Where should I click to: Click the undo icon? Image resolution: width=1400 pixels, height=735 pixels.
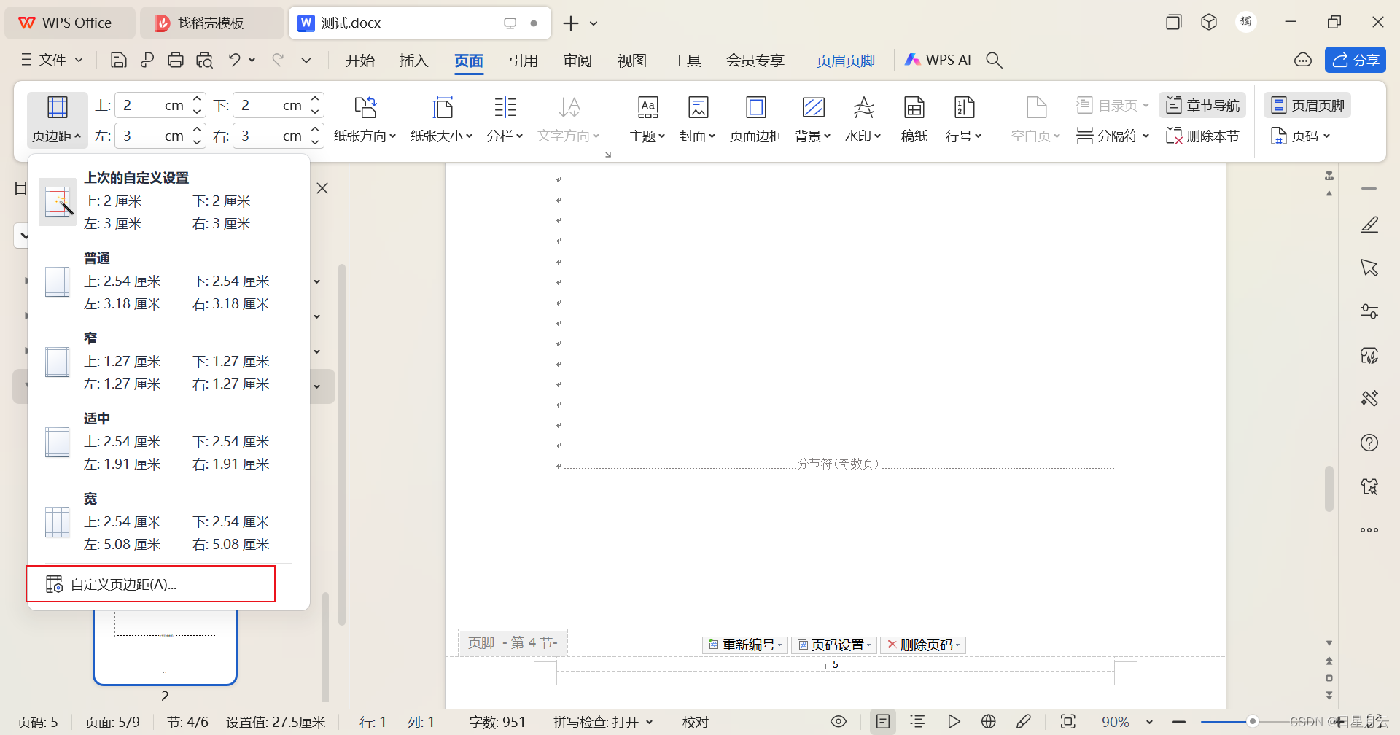[x=234, y=60]
